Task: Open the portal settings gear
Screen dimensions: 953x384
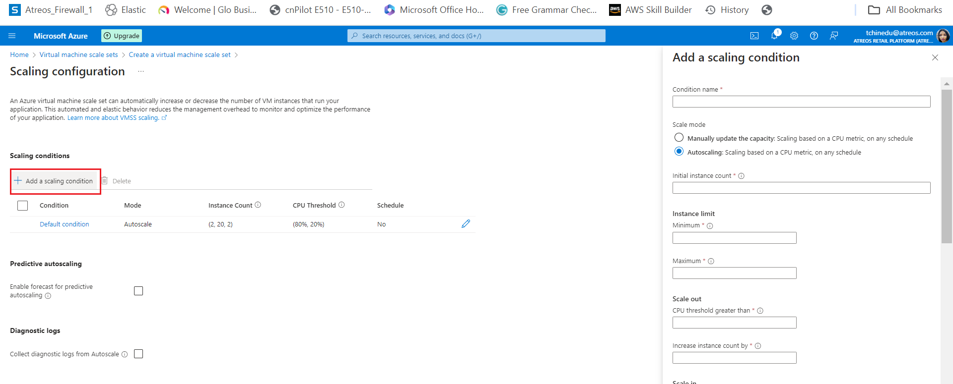Action: pos(794,36)
